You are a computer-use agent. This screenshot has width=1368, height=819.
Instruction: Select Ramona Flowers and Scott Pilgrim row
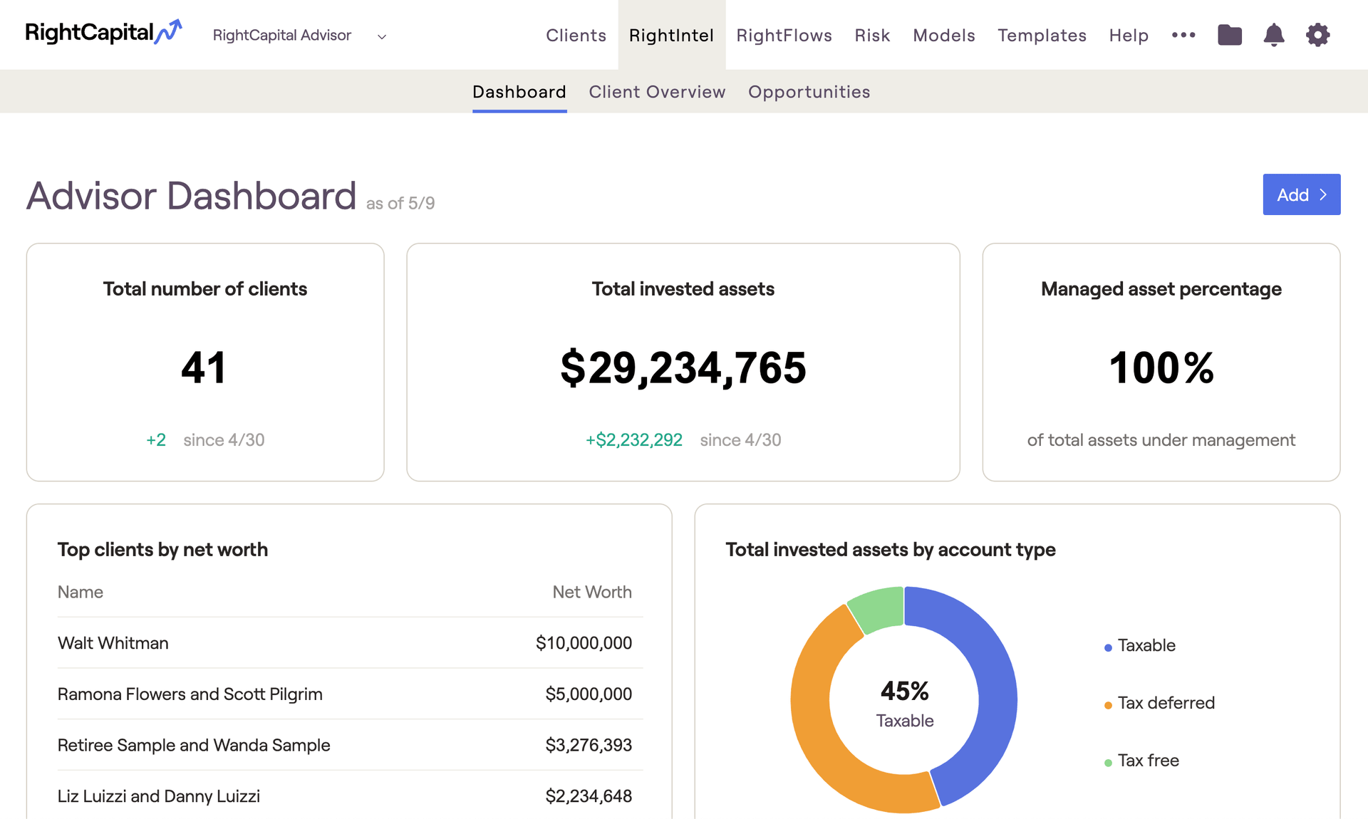pos(350,694)
